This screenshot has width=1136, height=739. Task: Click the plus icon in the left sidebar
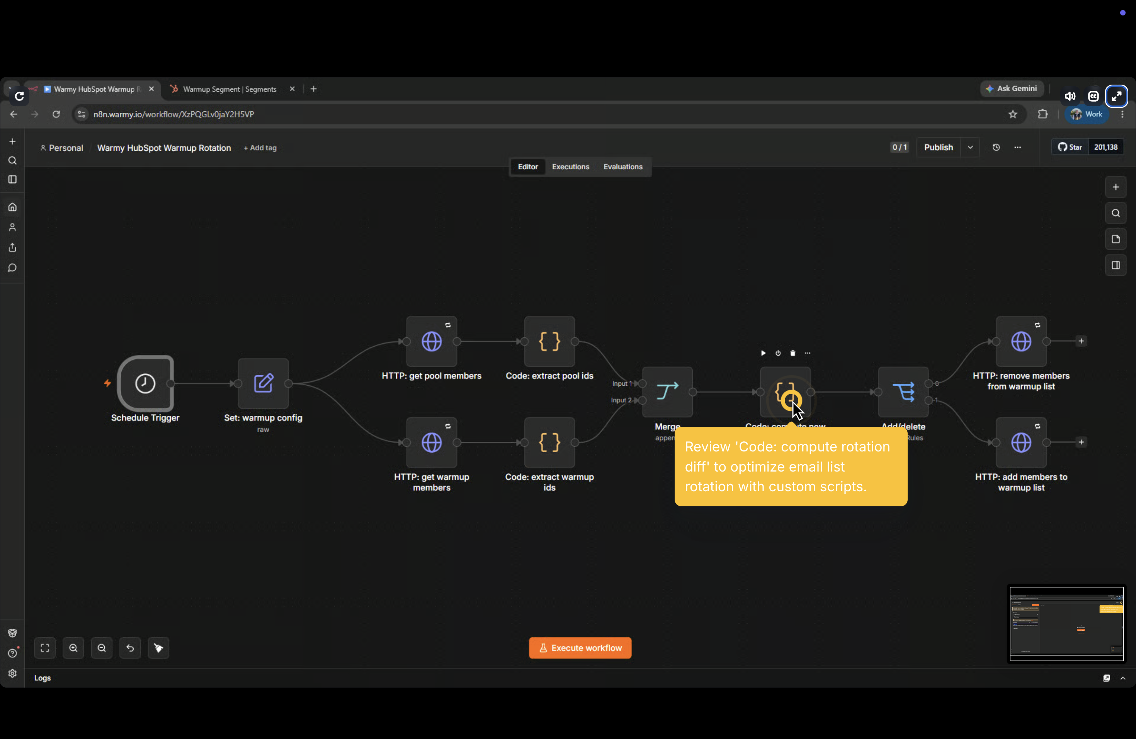[12, 141]
